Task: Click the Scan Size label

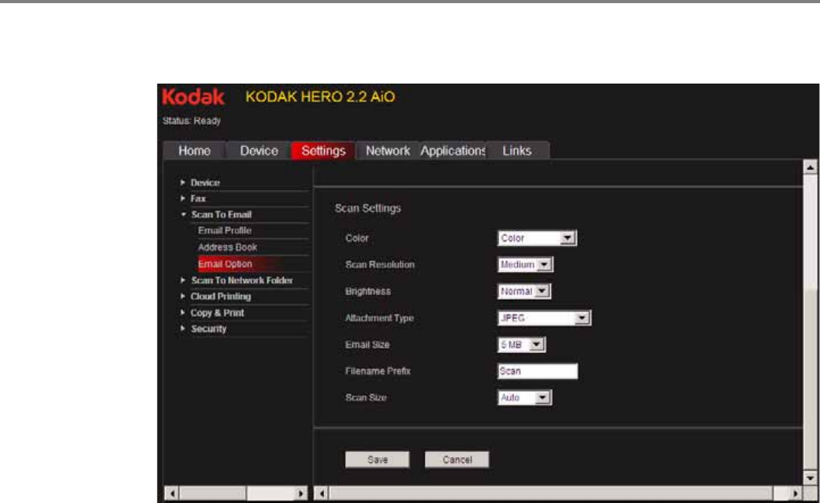Action: [366, 398]
